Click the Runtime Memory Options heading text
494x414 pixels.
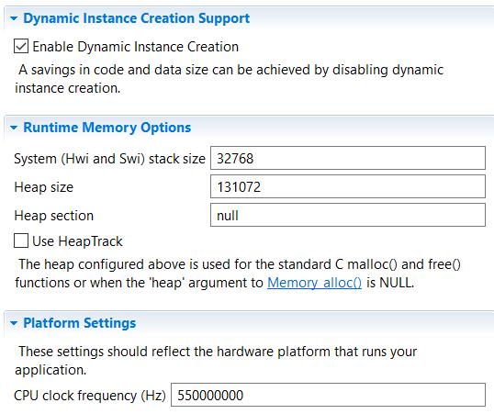click(107, 128)
